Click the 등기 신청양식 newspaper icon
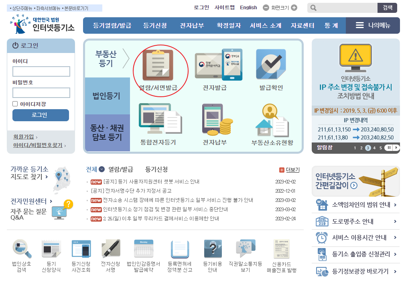This screenshot has width=406, height=285. tap(51, 249)
